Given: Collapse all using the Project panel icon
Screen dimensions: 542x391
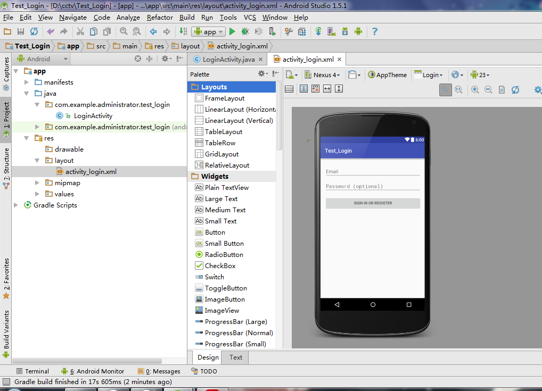Looking at the screenshot, I should [149, 59].
